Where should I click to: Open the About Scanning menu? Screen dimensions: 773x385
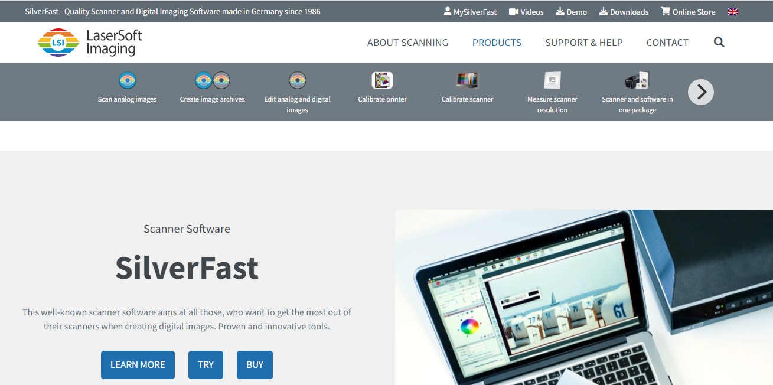[407, 43]
